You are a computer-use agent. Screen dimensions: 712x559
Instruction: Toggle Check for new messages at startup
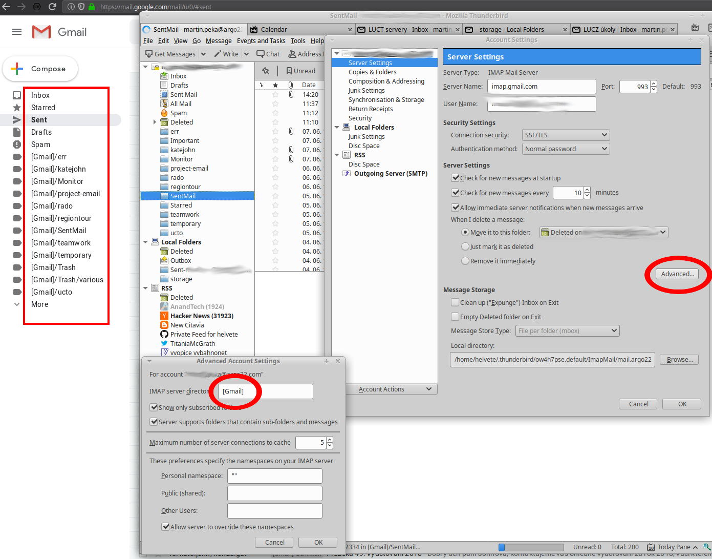click(455, 178)
